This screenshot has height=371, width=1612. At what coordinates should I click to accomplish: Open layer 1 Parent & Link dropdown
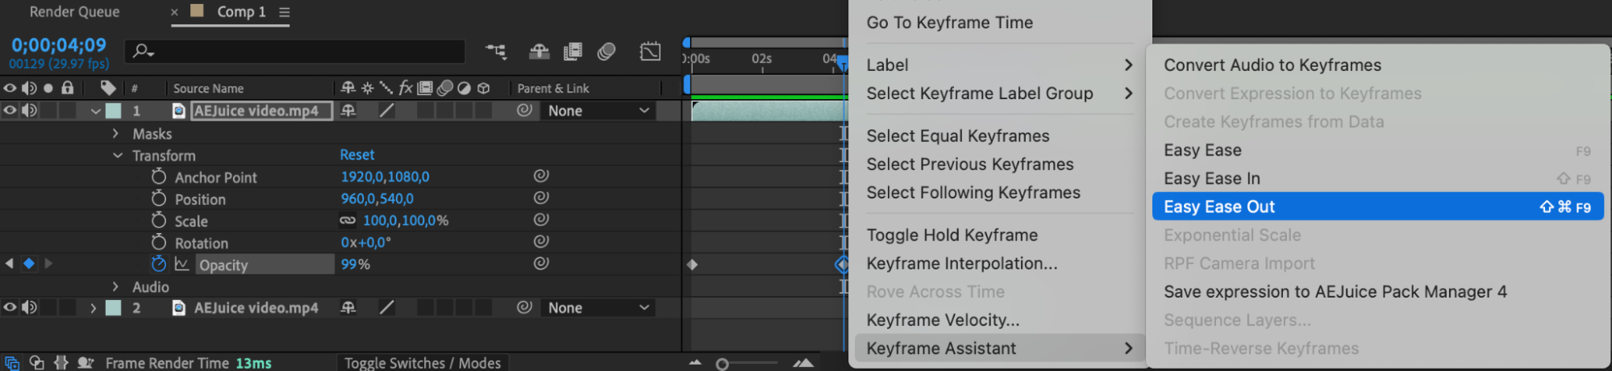[x=598, y=110]
